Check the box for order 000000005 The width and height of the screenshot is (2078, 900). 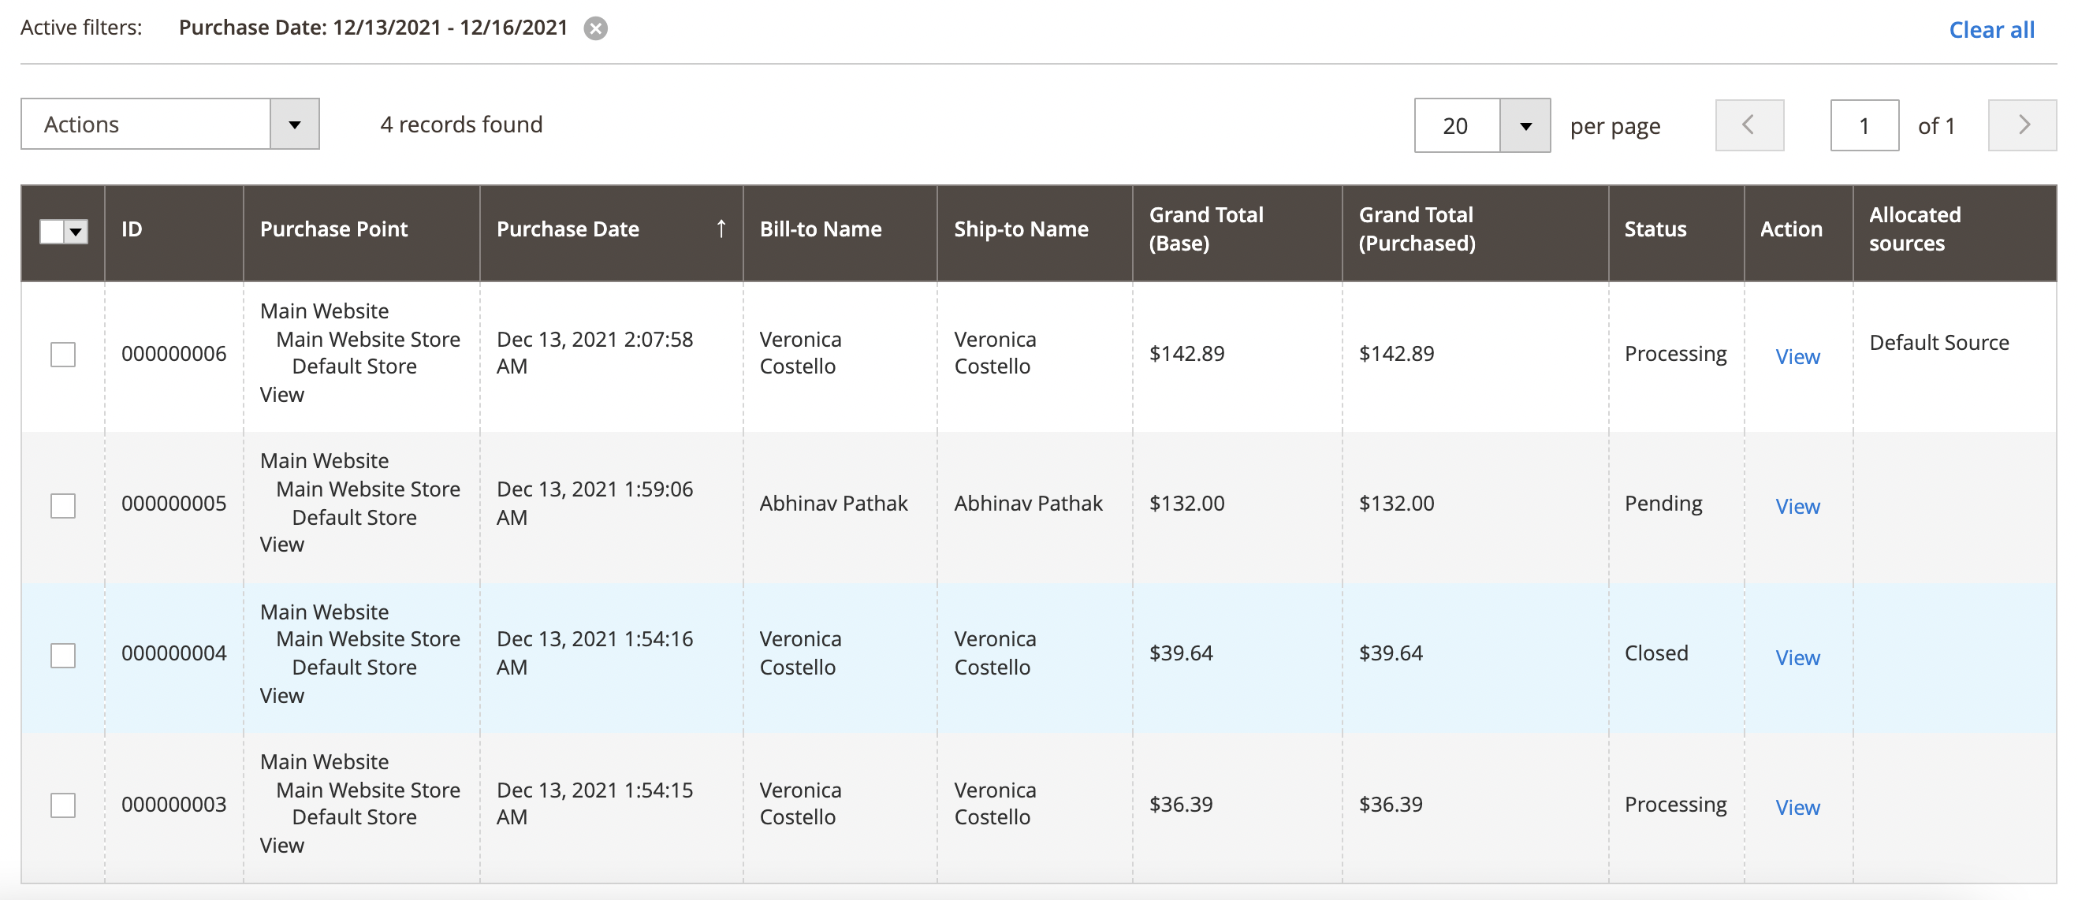tap(63, 506)
